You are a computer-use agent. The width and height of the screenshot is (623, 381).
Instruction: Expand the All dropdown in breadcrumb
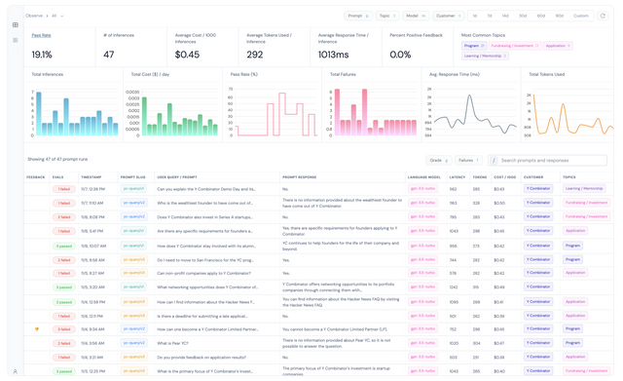57,16
